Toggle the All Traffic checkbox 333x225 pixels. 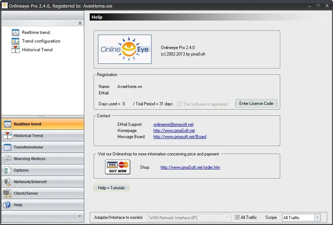[x=237, y=217]
